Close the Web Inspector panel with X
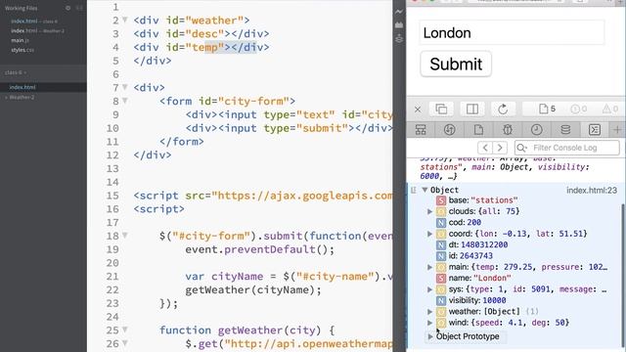The image size is (626, 352). 418,109
